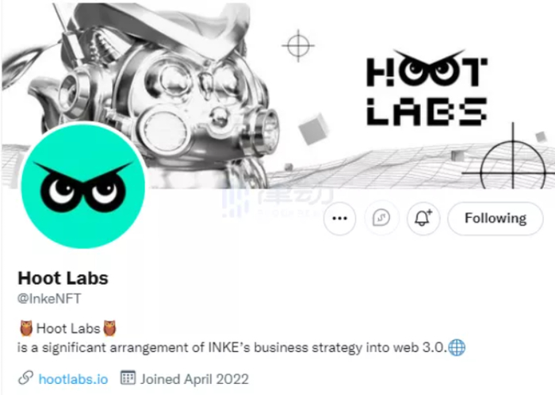Click the HOOT LABS logo in banner
This screenshot has height=395, width=555.
pyautogui.click(x=427, y=88)
